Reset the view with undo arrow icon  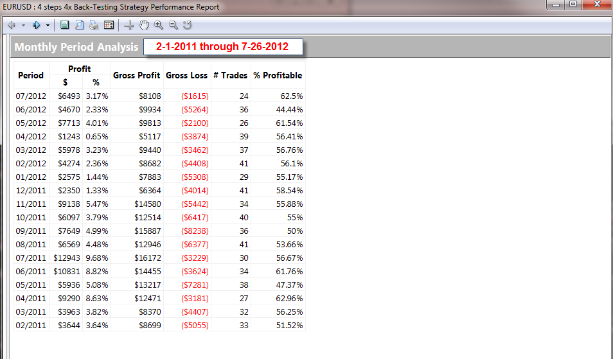pyautogui.click(x=188, y=25)
